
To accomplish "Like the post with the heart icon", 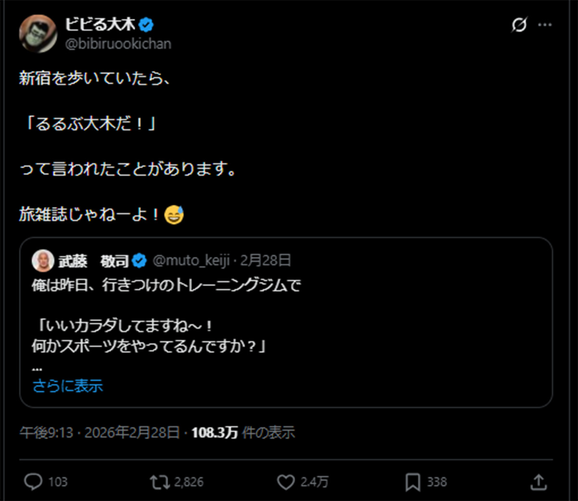I will click(286, 481).
